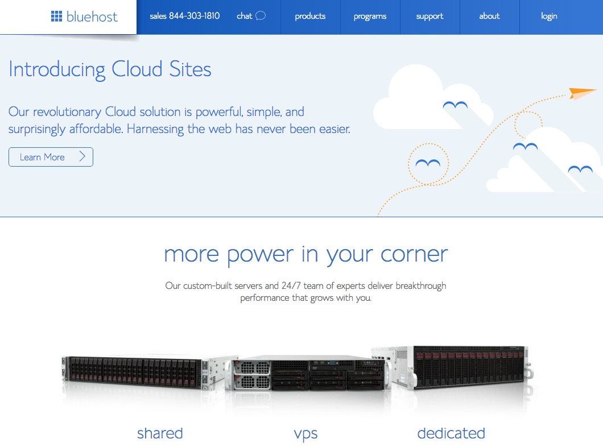Open the shared hosting link
Screen dimensions: 603x447
(x=160, y=433)
